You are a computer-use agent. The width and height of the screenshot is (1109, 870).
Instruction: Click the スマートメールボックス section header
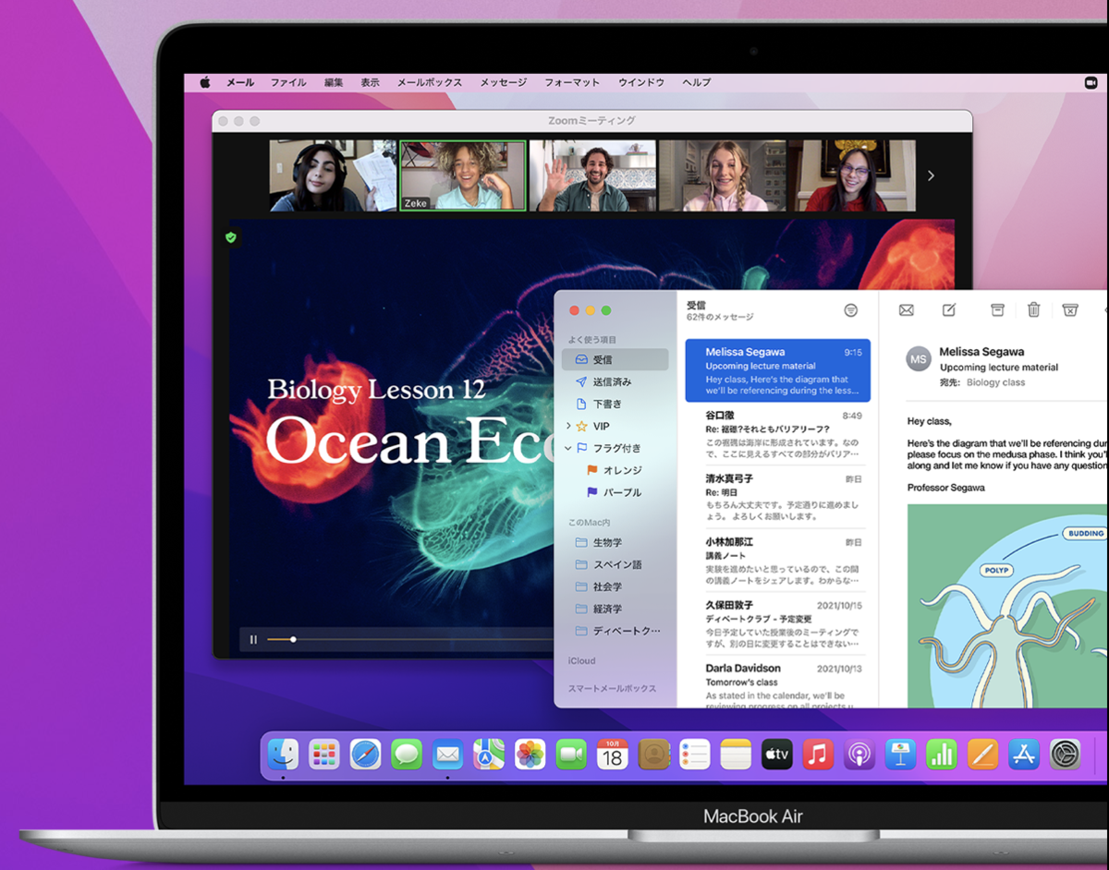coord(612,689)
